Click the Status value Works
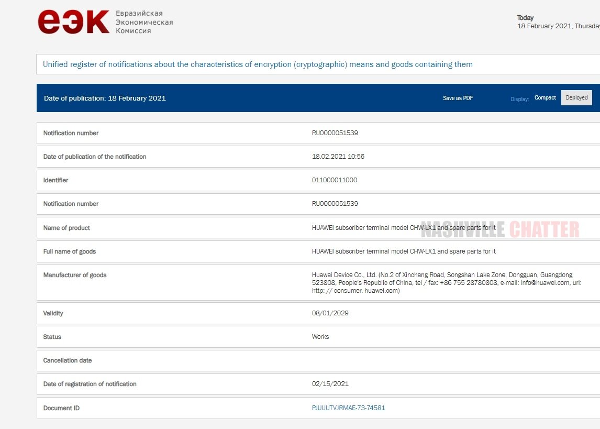The height and width of the screenshot is (429, 600). point(320,337)
